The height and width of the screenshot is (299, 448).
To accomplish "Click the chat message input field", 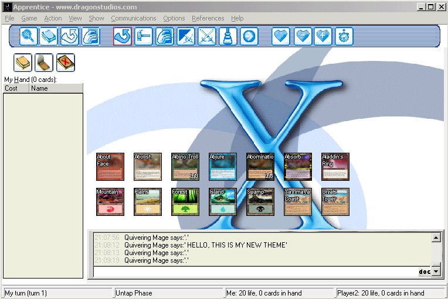I will coord(256,271).
